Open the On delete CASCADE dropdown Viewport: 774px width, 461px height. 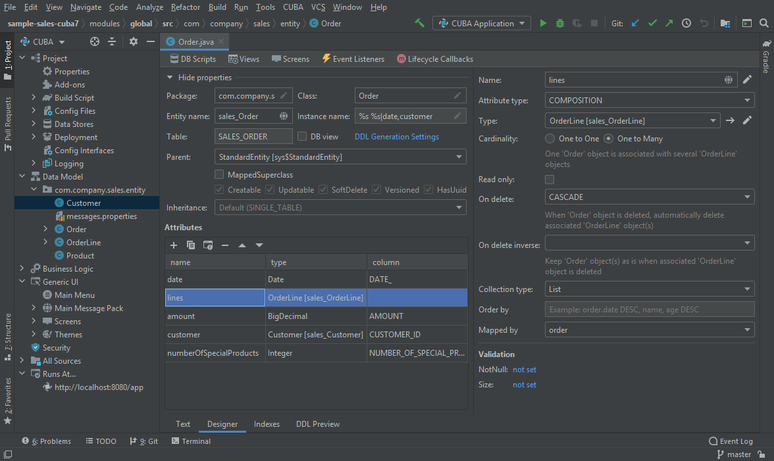(649, 197)
